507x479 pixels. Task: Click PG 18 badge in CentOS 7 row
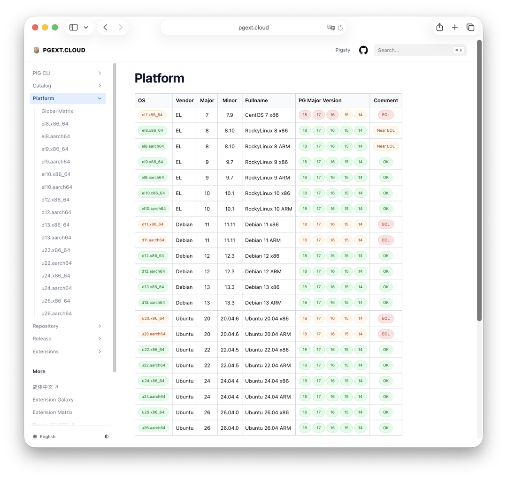pyautogui.click(x=305, y=115)
